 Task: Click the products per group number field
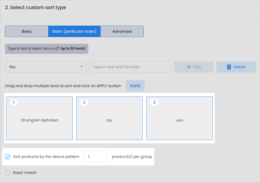click(96, 157)
